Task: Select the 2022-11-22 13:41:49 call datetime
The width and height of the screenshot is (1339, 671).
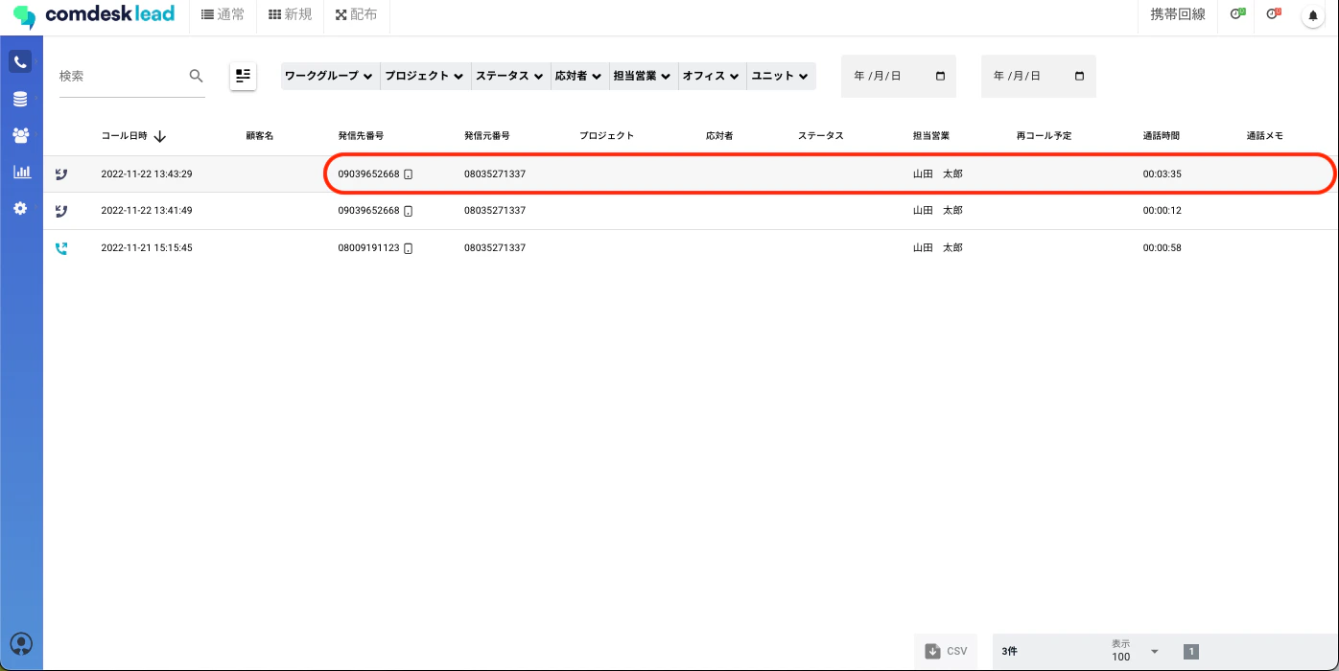Action: (147, 211)
